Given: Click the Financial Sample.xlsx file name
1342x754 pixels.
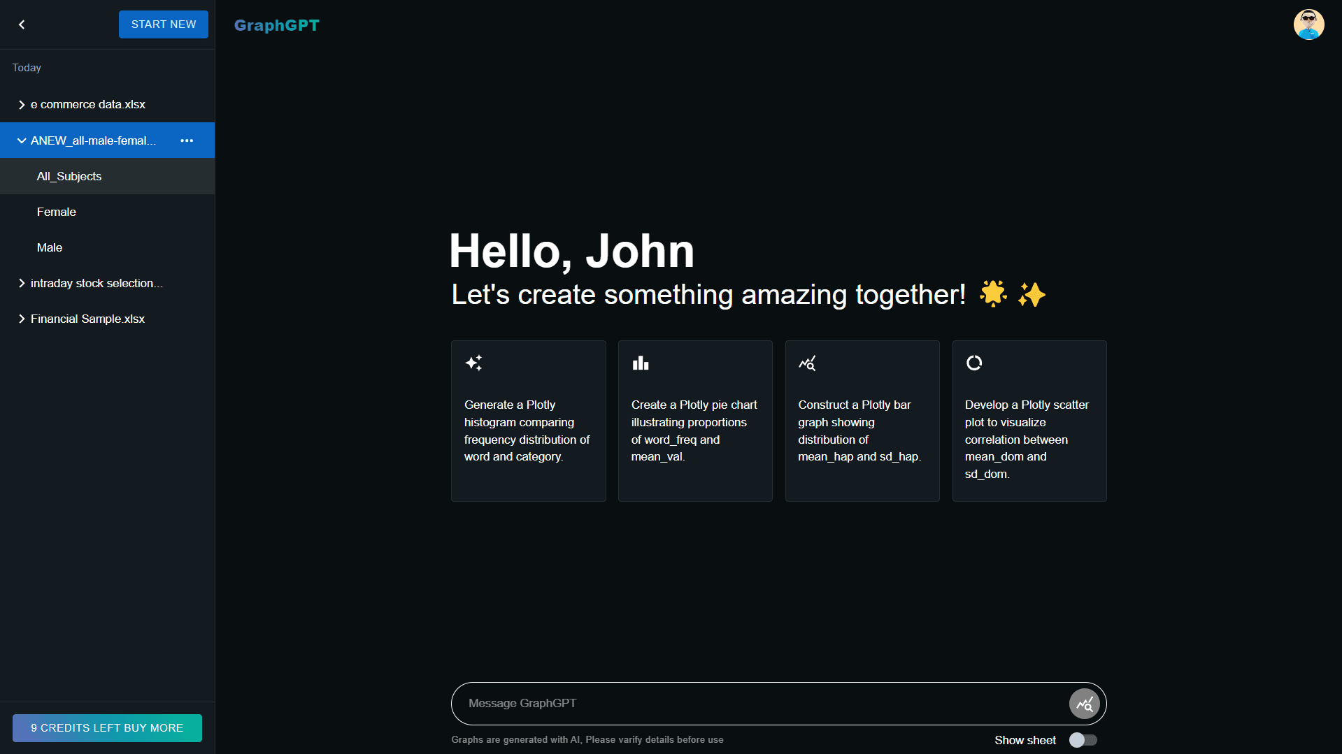Looking at the screenshot, I should click(87, 319).
